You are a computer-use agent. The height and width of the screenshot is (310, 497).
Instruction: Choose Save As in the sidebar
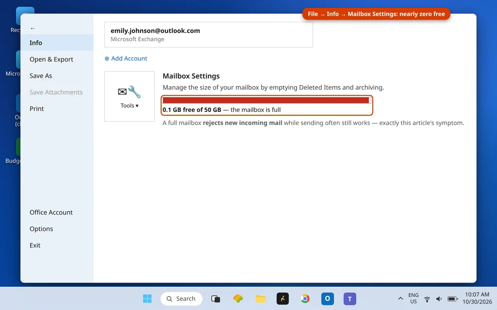pos(57,76)
